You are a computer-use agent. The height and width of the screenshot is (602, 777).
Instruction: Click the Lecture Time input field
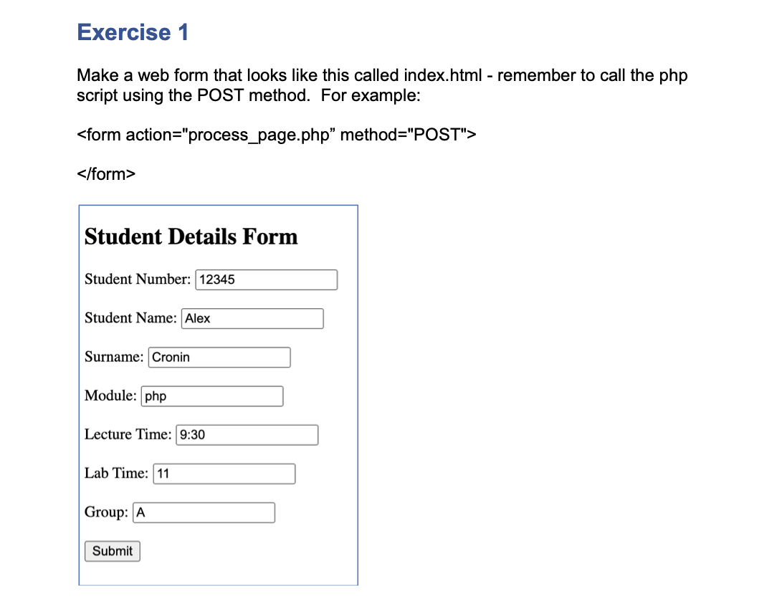pos(246,434)
